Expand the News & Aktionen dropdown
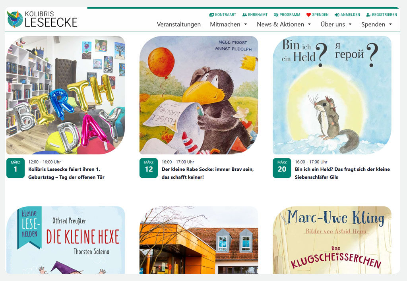The height and width of the screenshot is (281, 407). click(284, 24)
